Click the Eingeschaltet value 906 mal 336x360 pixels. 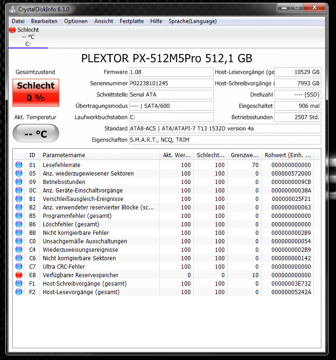(x=298, y=106)
